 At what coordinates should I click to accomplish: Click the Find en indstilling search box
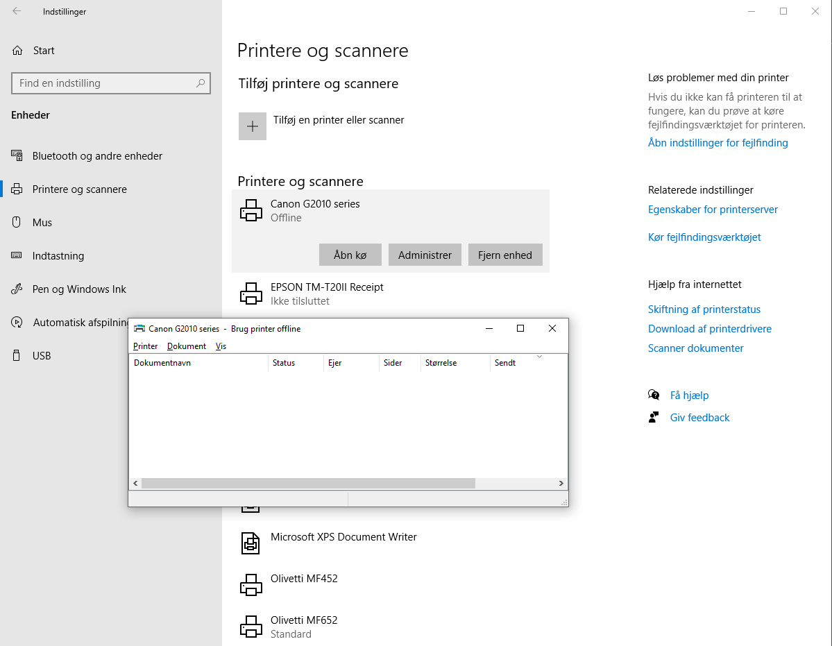110,83
